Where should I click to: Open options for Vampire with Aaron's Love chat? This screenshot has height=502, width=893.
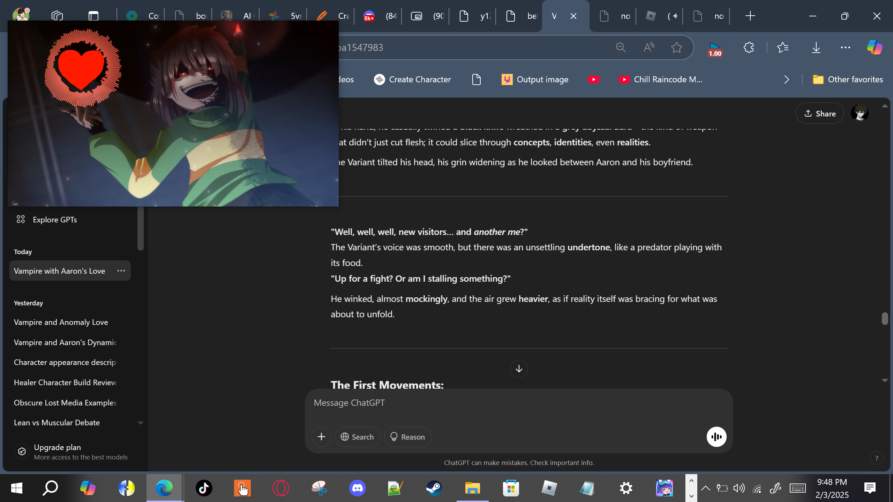point(121,271)
